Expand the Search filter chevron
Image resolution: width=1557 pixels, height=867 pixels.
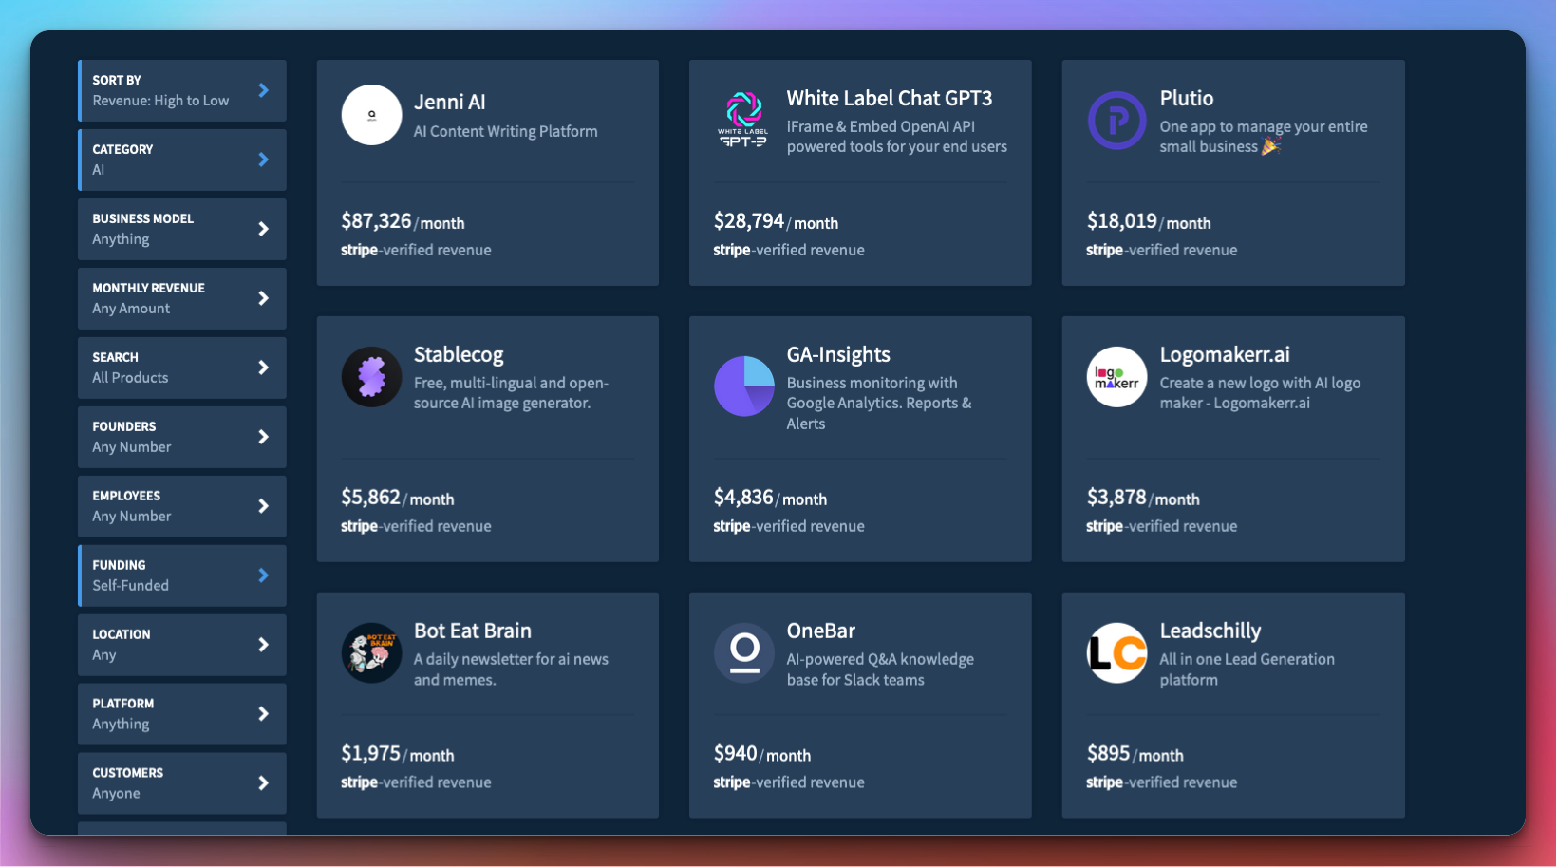coord(264,368)
